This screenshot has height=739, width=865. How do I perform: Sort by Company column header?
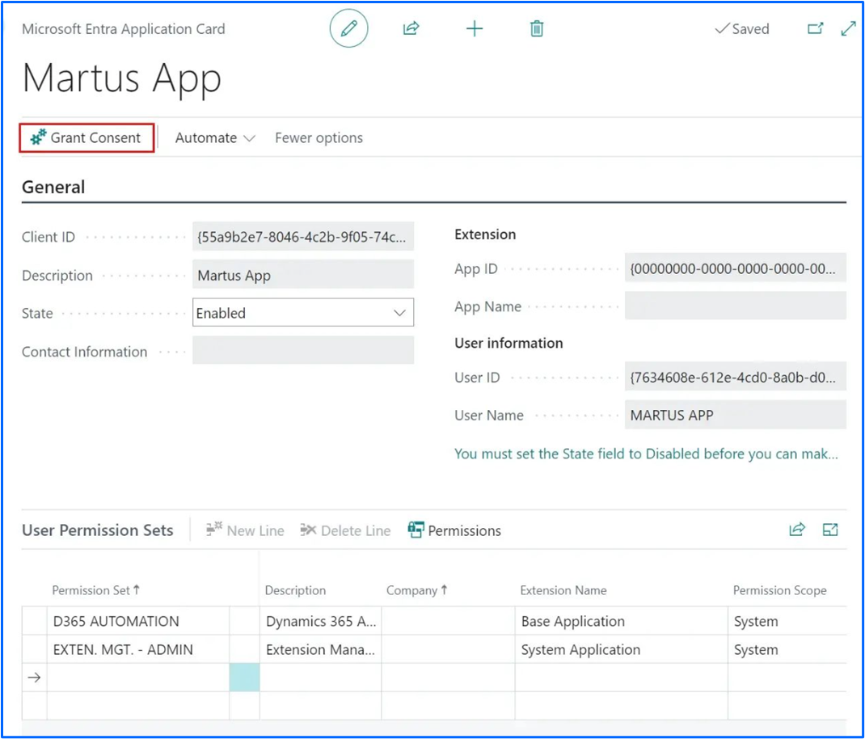click(416, 590)
